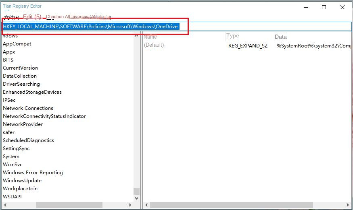This screenshot has width=353, height=210.
Task: Select the DataCollection key in tree
Action: pyautogui.click(x=20, y=76)
